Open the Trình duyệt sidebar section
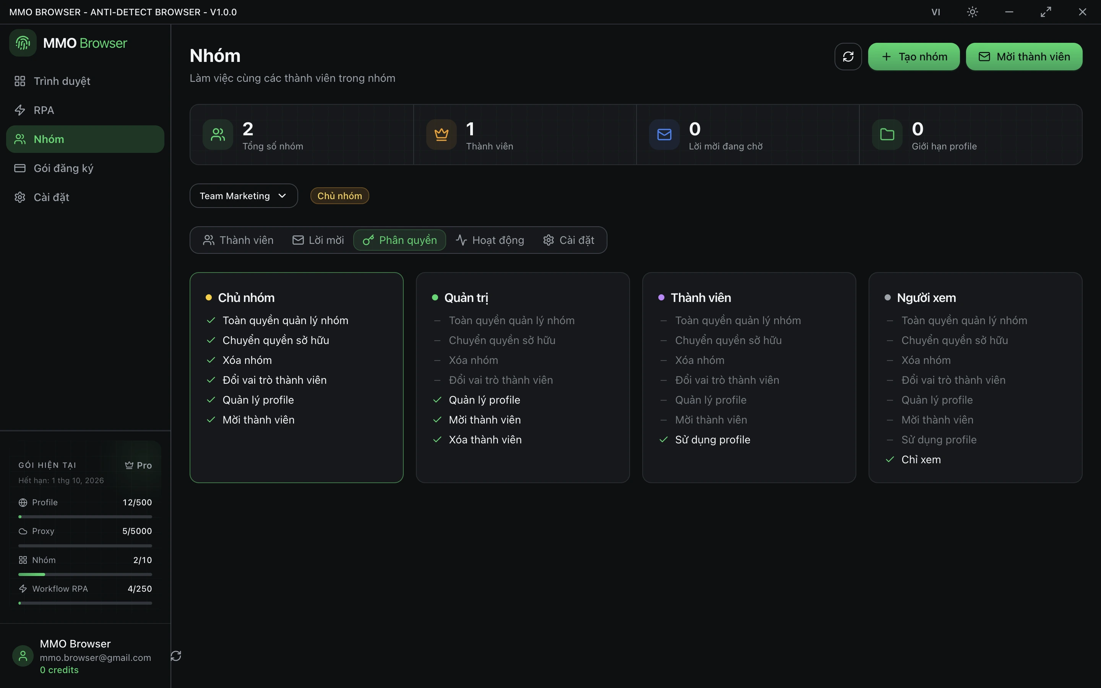The width and height of the screenshot is (1101, 688). [85, 81]
